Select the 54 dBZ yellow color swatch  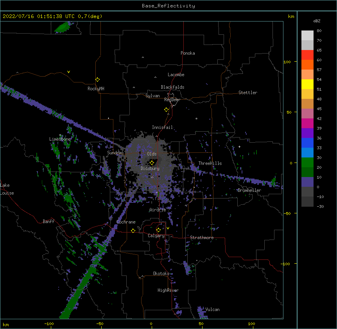[x=307, y=84]
